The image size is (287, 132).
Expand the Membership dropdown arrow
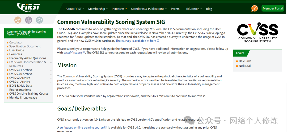[107, 8]
